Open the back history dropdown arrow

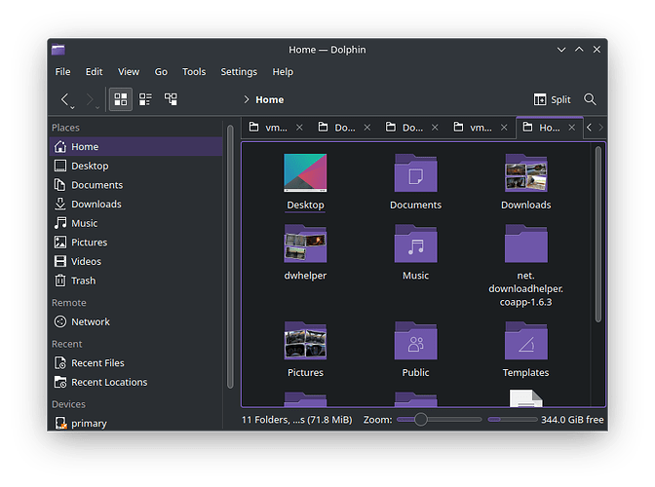coord(73,108)
